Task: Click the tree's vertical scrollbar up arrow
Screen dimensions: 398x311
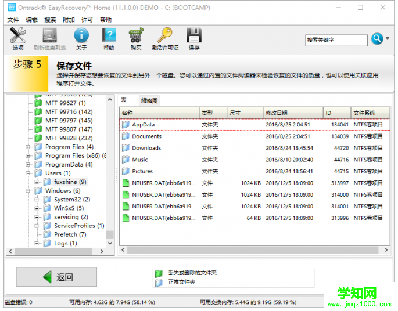Action: 110,100
